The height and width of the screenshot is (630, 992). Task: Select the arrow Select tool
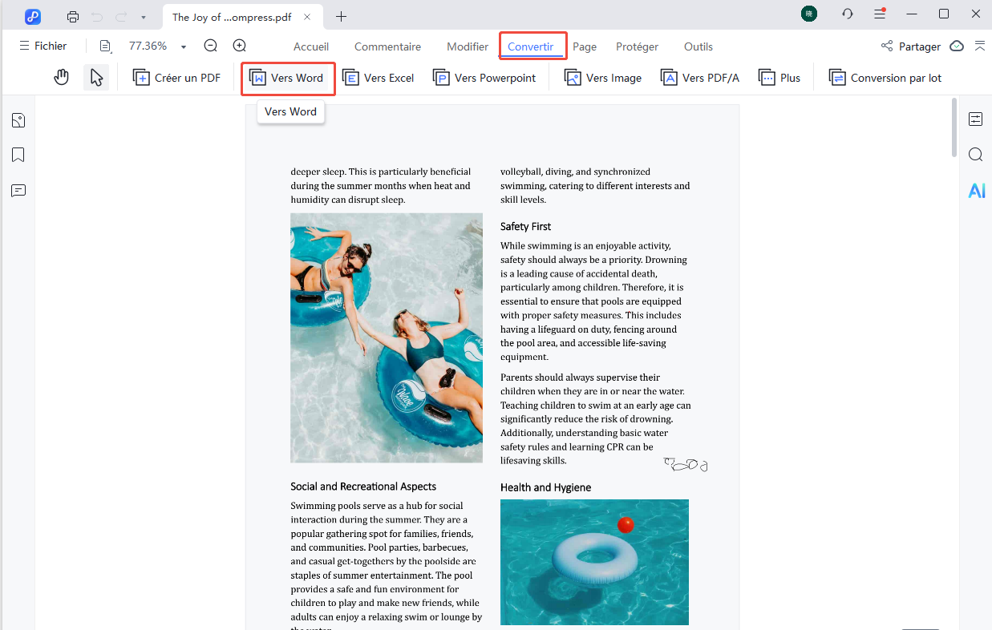point(96,78)
